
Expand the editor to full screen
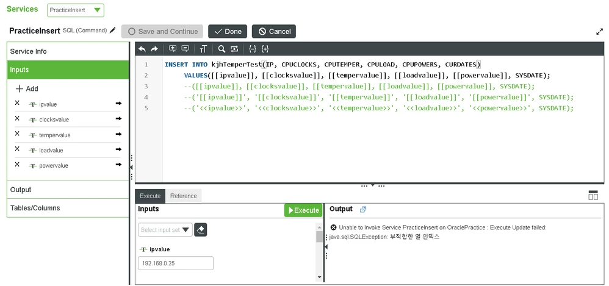[x=600, y=32]
